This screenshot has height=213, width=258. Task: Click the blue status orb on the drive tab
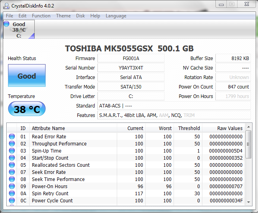[7, 24]
